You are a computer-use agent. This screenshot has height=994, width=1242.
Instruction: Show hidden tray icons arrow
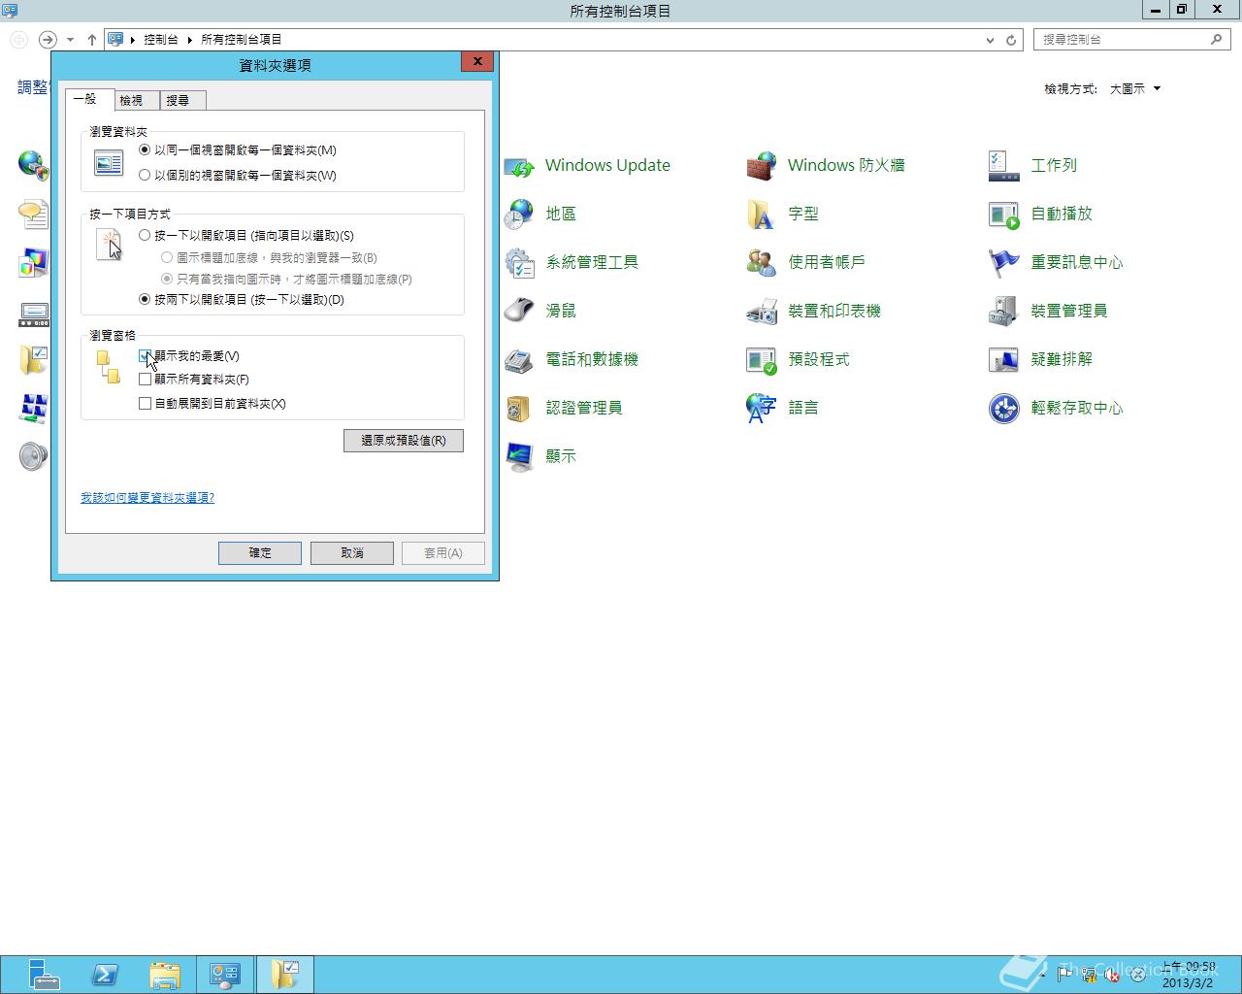tap(1043, 976)
